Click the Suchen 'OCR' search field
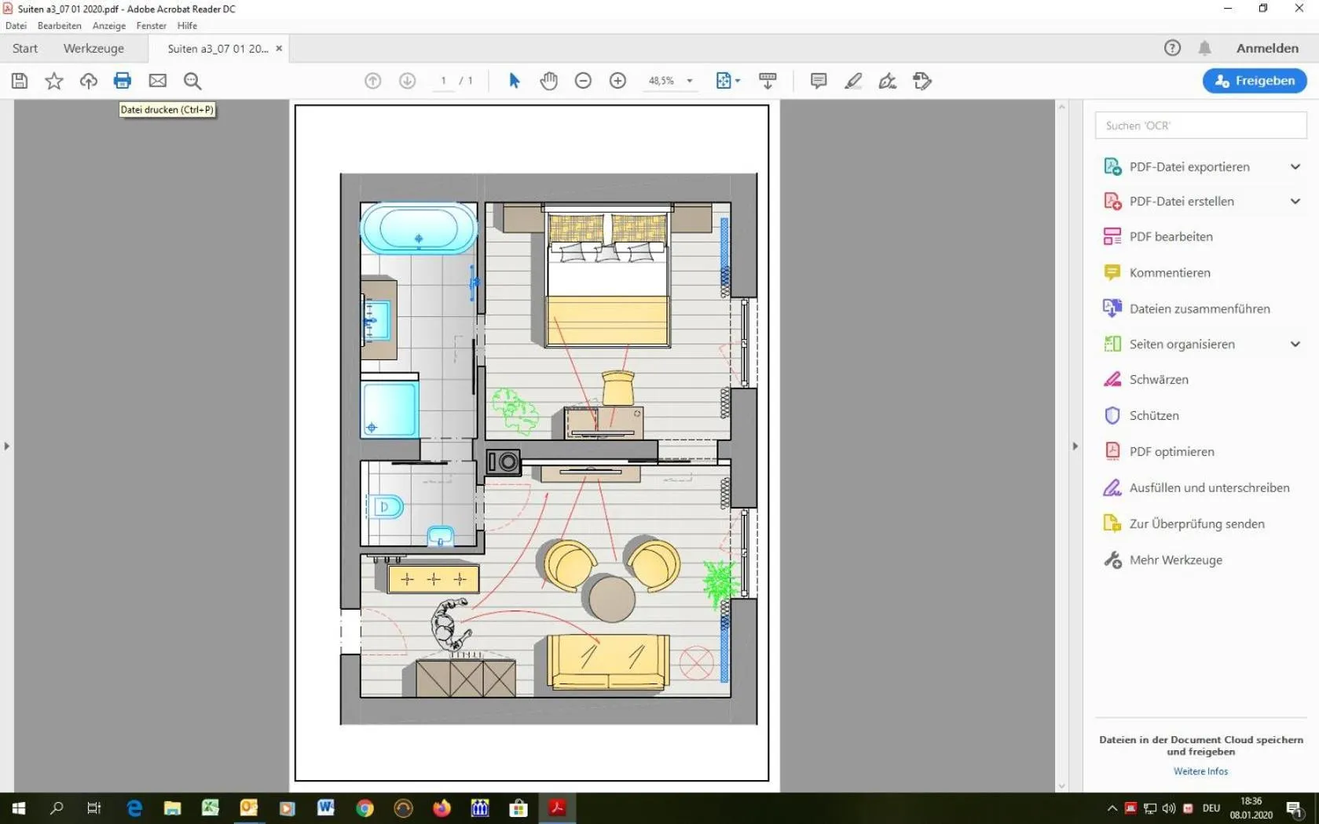This screenshot has height=824, width=1319. (x=1200, y=126)
